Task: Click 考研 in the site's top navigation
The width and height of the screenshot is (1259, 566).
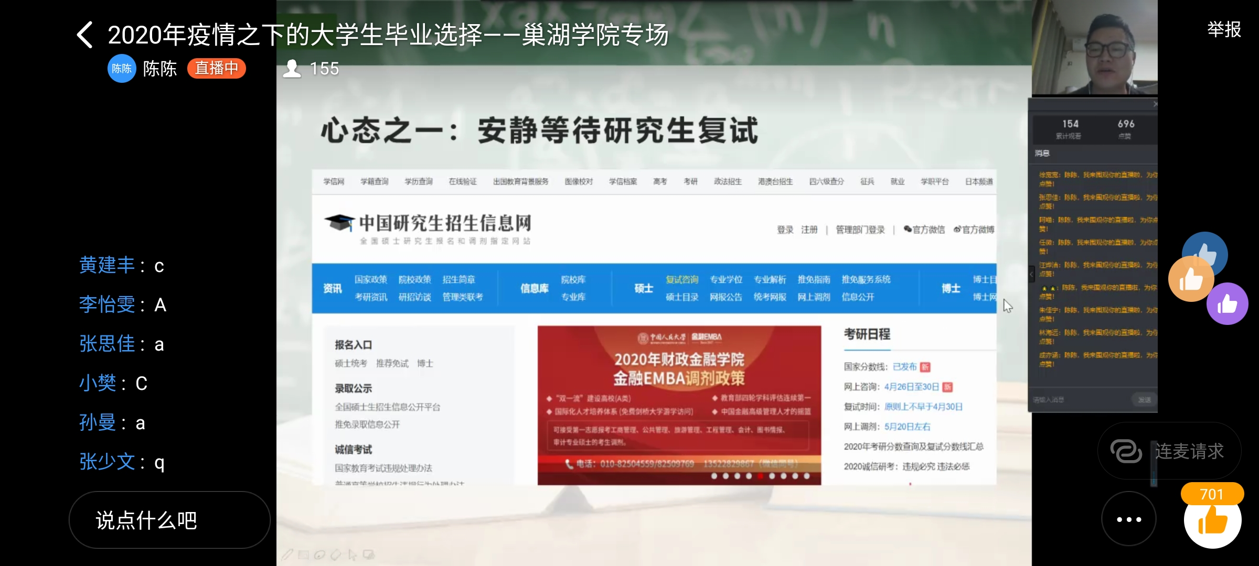Action: [x=690, y=181]
